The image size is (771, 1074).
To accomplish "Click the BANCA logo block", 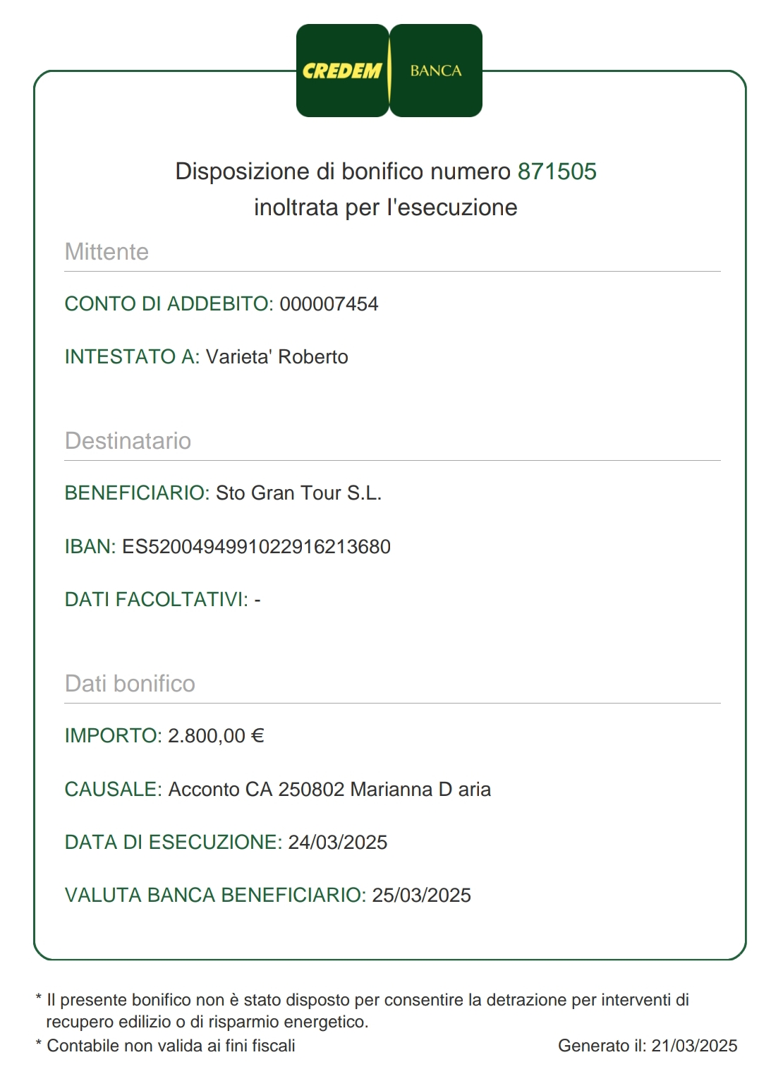I will [x=436, y=71].
